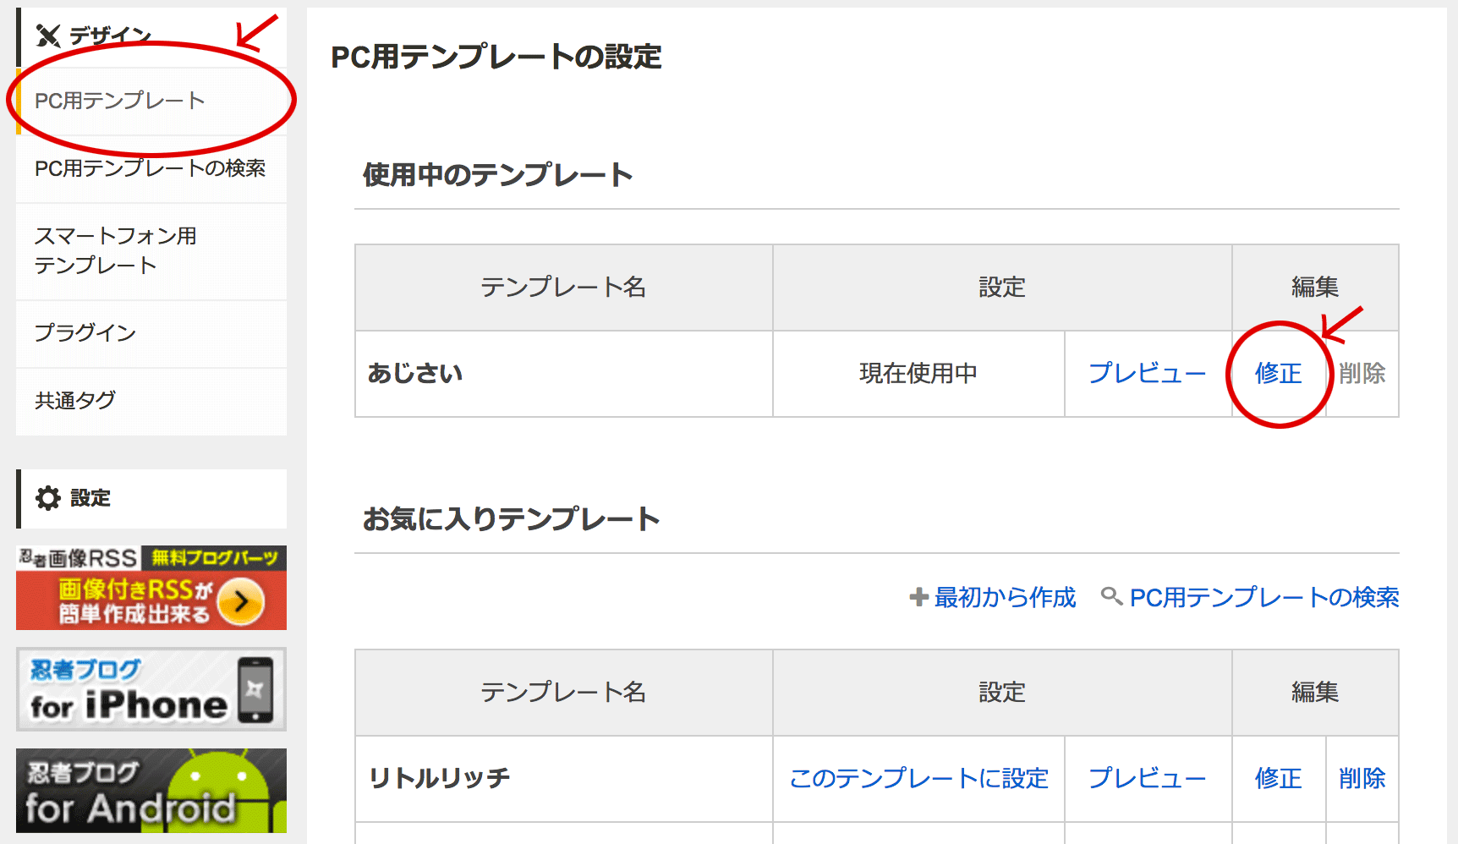Click 修正 for the あじさい template
This screenshot has width=1458, height=844.
[1278, 373]
